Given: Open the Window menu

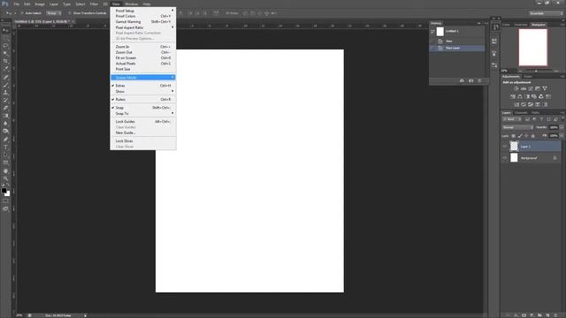Looking at the screenshot, I should pyautogui.click(x=132, y=4).
